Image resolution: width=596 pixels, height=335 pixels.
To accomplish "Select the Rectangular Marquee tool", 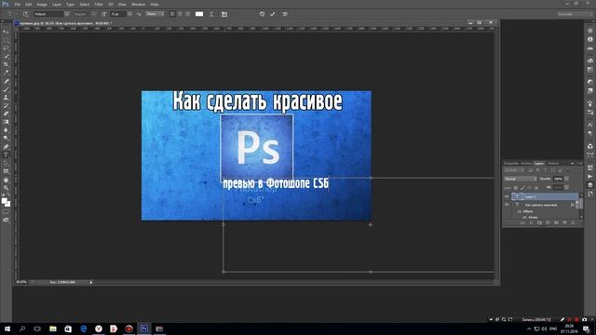I will [x=6, y=40].
